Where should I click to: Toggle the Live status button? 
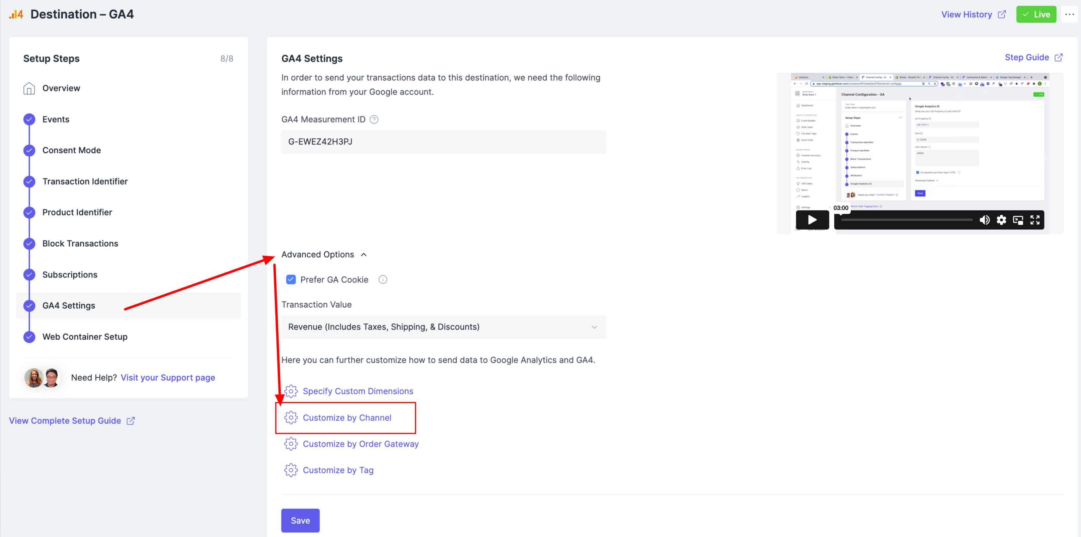[1036, 14]
